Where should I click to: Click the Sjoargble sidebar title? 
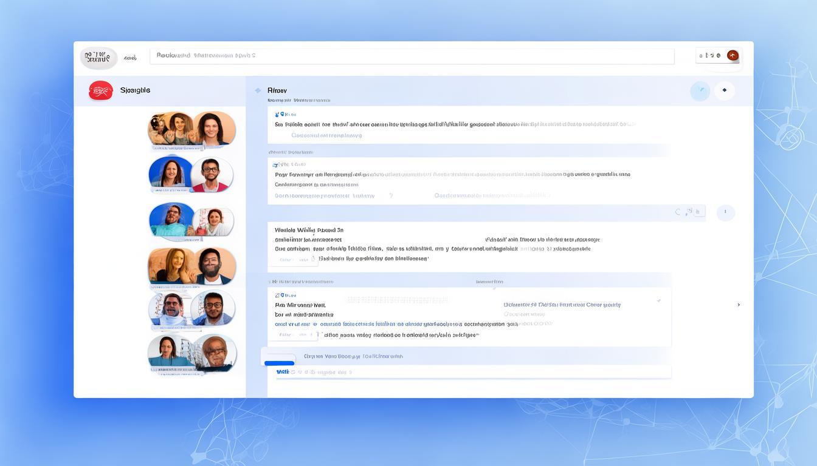[135, 90]
